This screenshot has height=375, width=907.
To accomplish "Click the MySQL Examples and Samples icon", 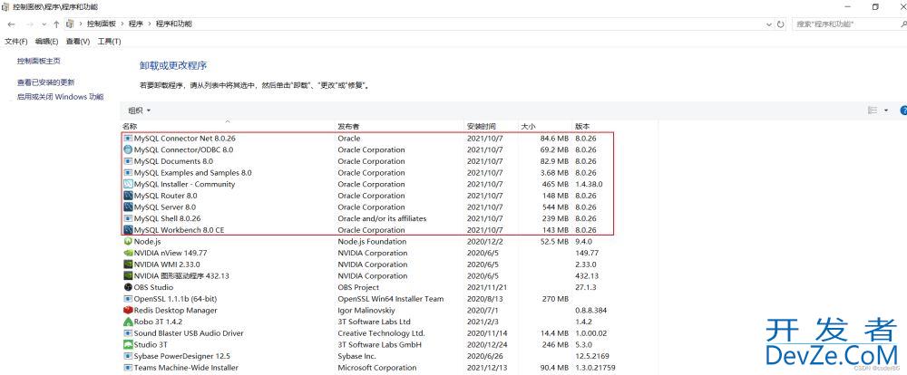I will coord(129,173).
